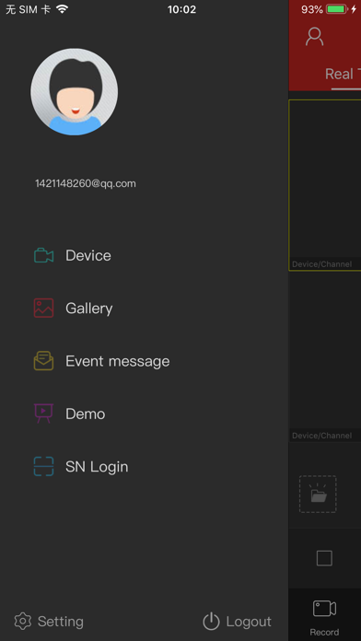Click the Logout text button
Viewport: 361px width, 641px height.
249,622
